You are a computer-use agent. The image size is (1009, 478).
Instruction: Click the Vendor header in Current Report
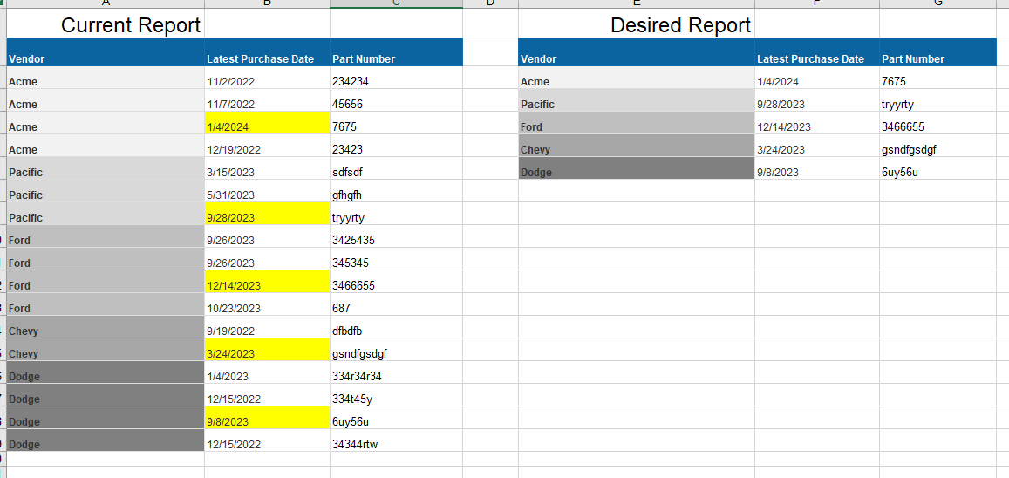[x=106, y=52]
